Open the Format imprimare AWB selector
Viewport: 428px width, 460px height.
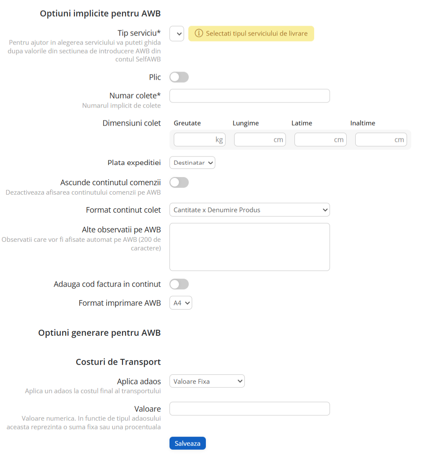coord(181,303)
